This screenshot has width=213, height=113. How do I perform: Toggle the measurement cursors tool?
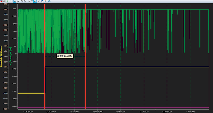(35, 1)
